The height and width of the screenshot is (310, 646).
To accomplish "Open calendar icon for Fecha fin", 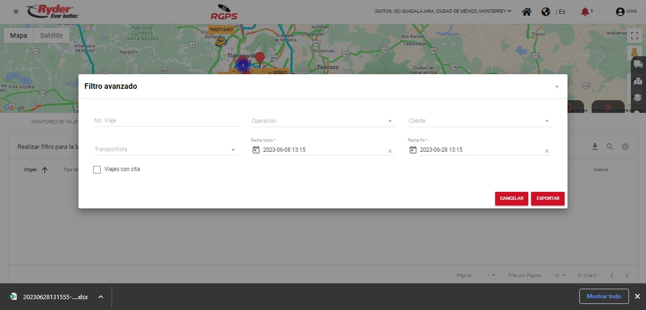I will 413,150.
